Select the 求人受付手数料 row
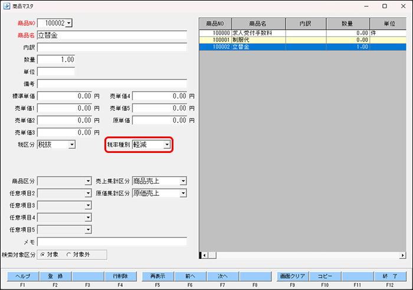 [303, 33]
